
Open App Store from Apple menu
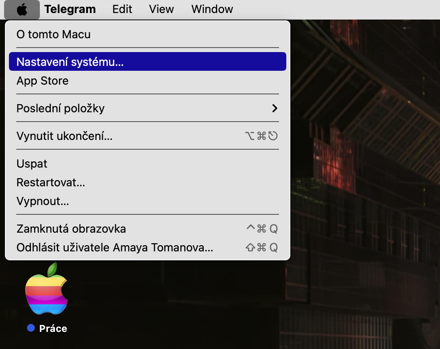[x=148, y=81]
